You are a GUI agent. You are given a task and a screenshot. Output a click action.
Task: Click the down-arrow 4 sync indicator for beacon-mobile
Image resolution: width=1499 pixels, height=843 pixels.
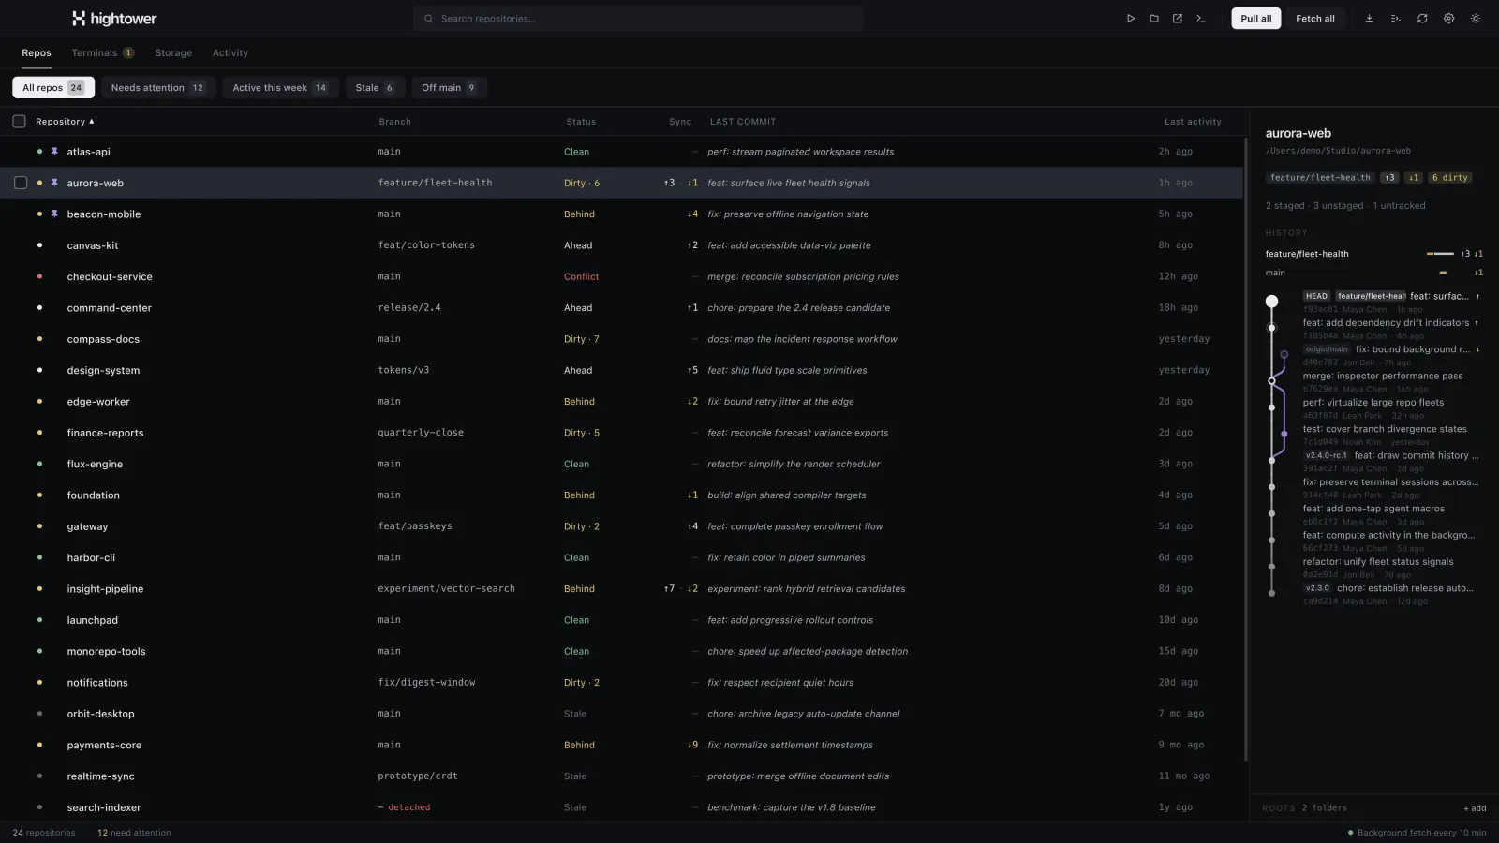pyautogui.click(x=692, y=214)
